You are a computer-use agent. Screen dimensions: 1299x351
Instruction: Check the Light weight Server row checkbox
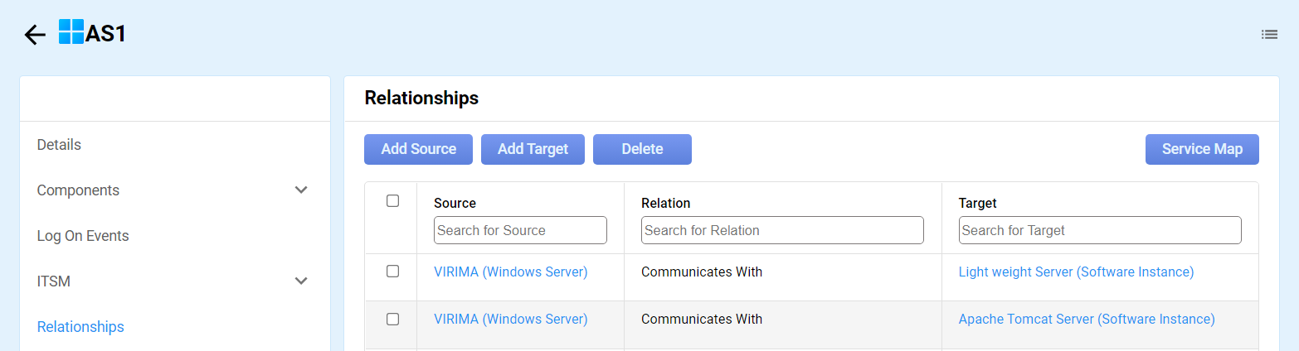[393, 272]
